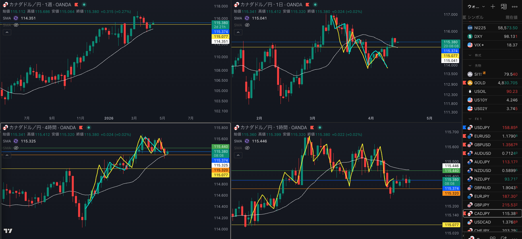Image resolution: width=522 pixels, height=239 pixels.
Task: Click the purple SMA refresh icon on daily chart
Action: pos(247,18)
